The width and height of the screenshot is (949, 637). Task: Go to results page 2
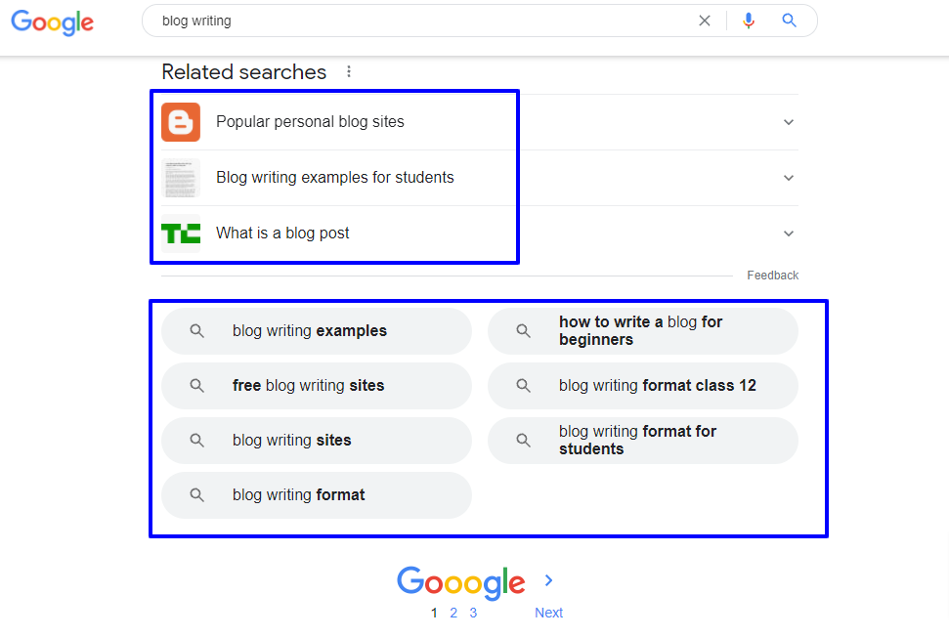[x=453, y=613]
